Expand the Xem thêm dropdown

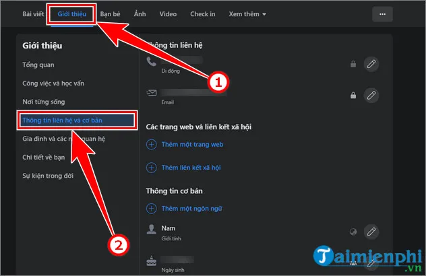[x=247, y=14]
